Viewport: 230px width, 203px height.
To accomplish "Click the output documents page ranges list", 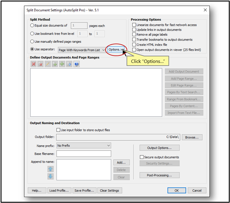I will pyautogui.click(x=96, y=92).
